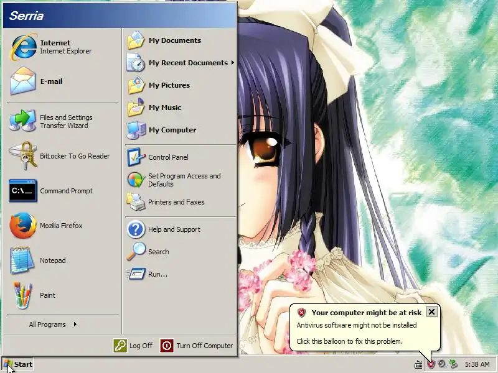Click the 'My Documents' label text
Viewport: 498px width, 373px height.
tap(175, 40)
